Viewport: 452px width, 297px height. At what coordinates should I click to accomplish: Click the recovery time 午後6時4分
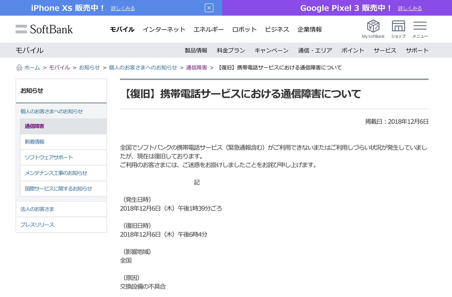click(x=192, y=235)
